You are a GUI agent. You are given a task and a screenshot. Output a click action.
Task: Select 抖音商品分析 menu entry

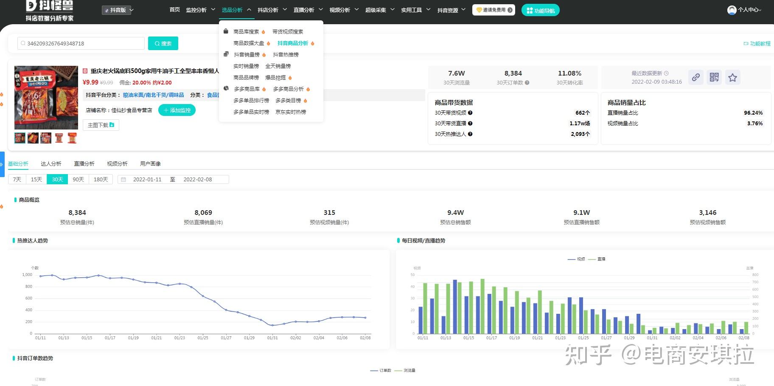coord(293,43)
